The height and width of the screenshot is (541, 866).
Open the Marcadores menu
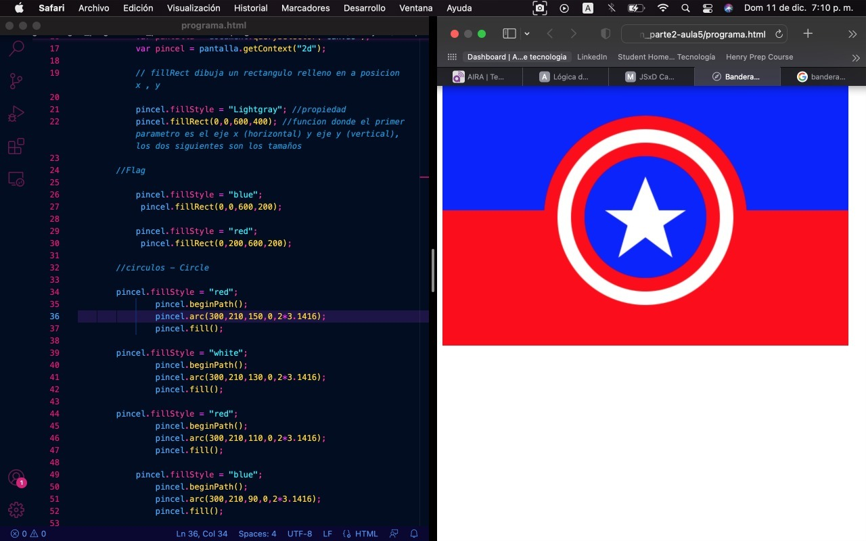(x=306, y=8)
